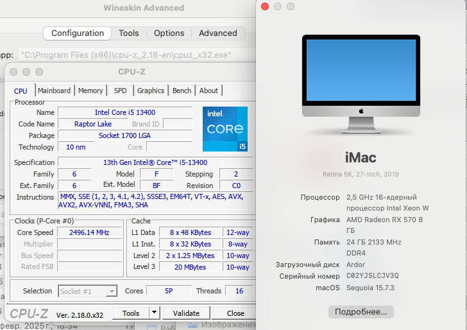Click the Windows app path input field
The image size is (467, 330).
[137, 55]
